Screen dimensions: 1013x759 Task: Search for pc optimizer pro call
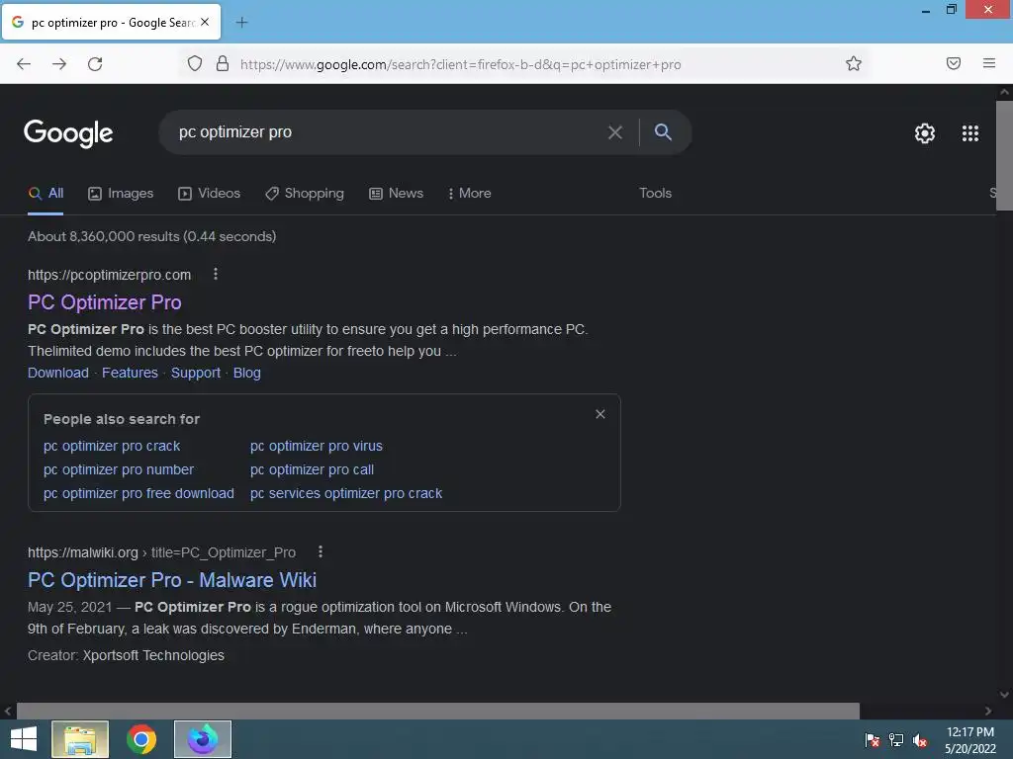pos(312,469)
